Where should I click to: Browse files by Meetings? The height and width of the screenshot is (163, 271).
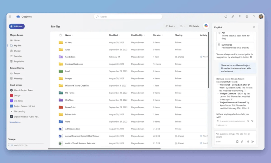(18, 78)
